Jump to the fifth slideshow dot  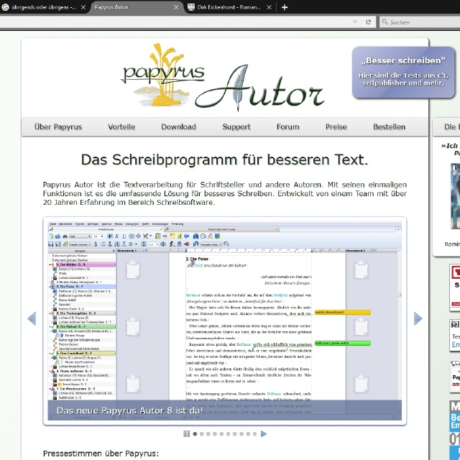pos(221,434)
